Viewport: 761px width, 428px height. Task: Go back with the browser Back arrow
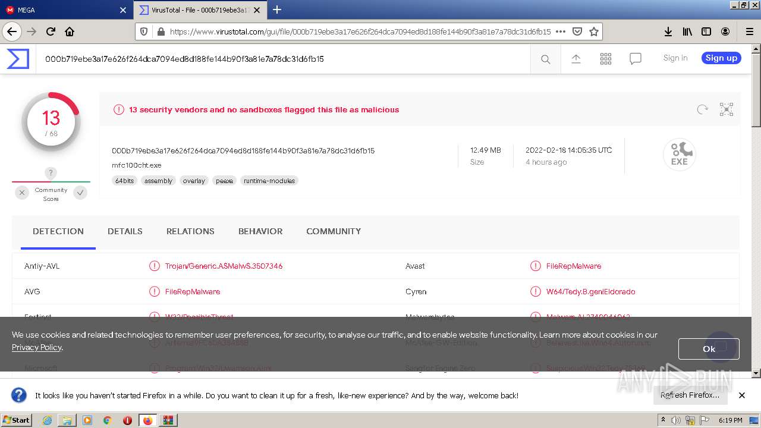point(12,32)
